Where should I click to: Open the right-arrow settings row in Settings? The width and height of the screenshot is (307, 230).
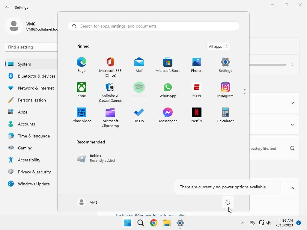292,65
